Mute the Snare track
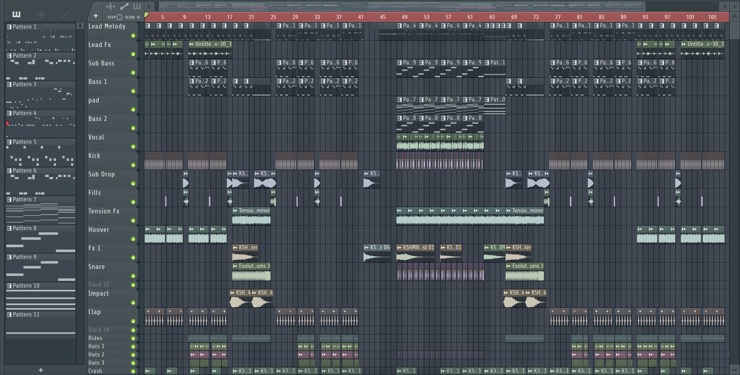This screenshot has width=740, height=375. tap(133, 276)
